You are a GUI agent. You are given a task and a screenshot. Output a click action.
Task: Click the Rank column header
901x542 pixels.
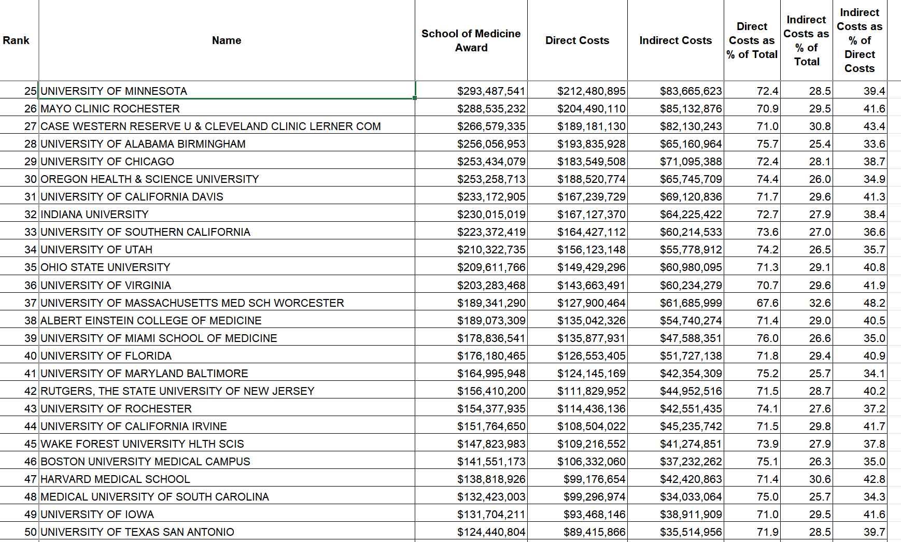tap(16, 40)
